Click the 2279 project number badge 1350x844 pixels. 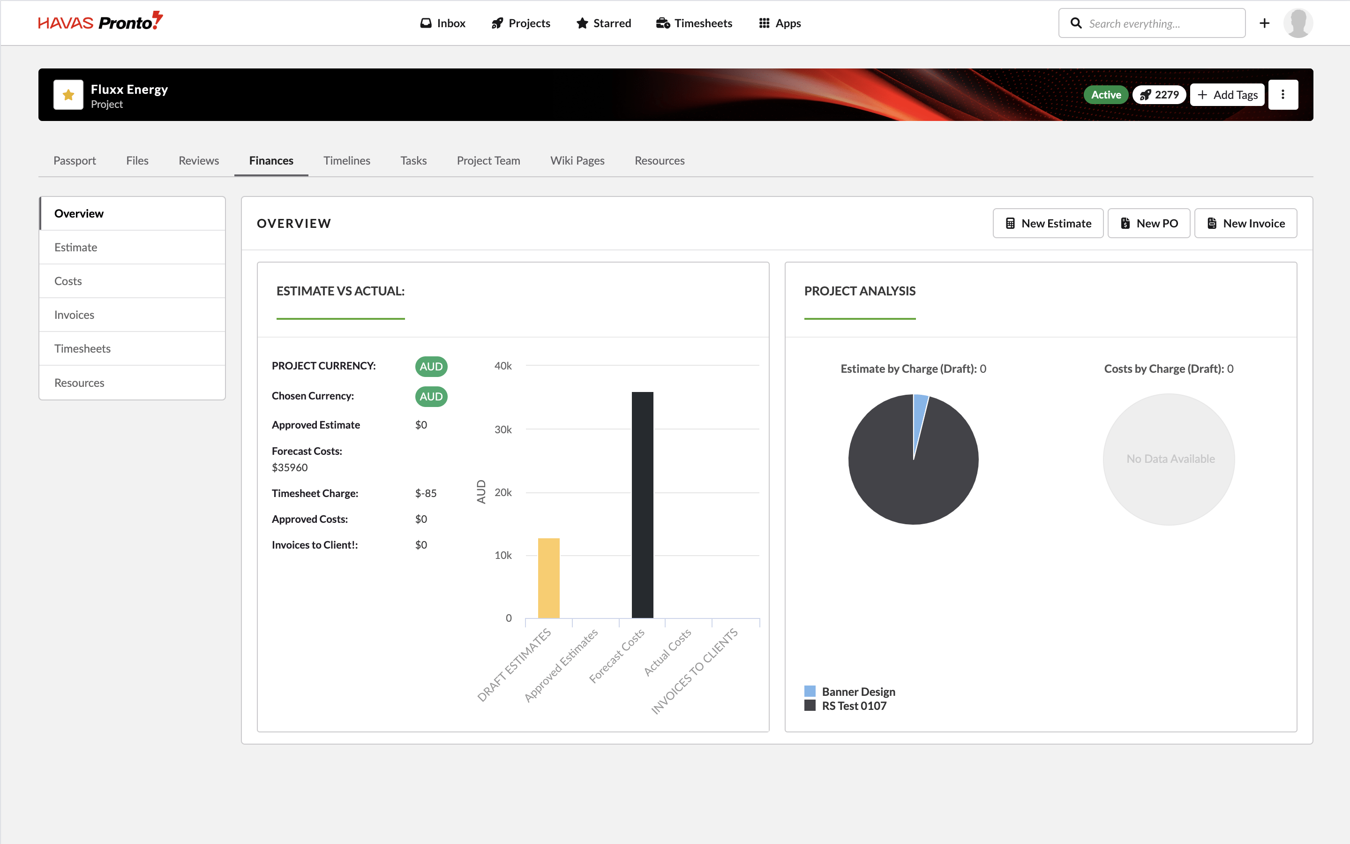coord(1159,95)
